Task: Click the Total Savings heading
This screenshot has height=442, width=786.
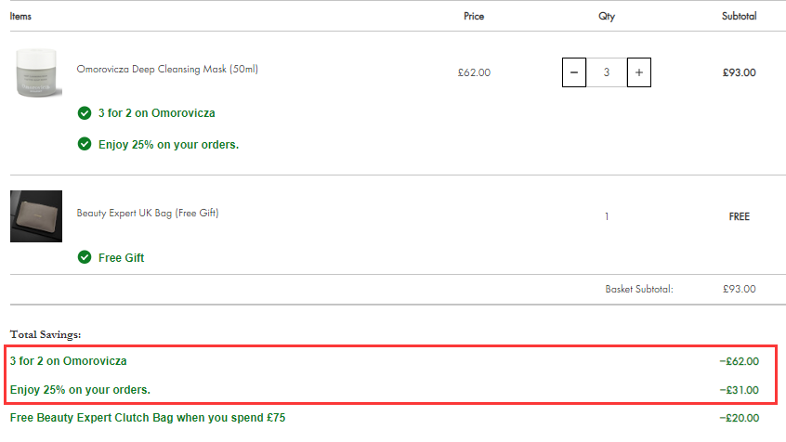Action: click(x=46, y=335)
